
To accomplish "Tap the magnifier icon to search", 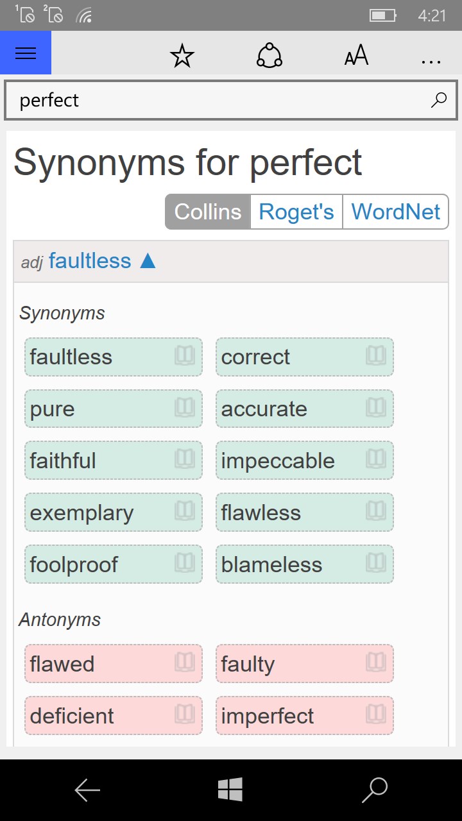I will click(x=438, y=100).
